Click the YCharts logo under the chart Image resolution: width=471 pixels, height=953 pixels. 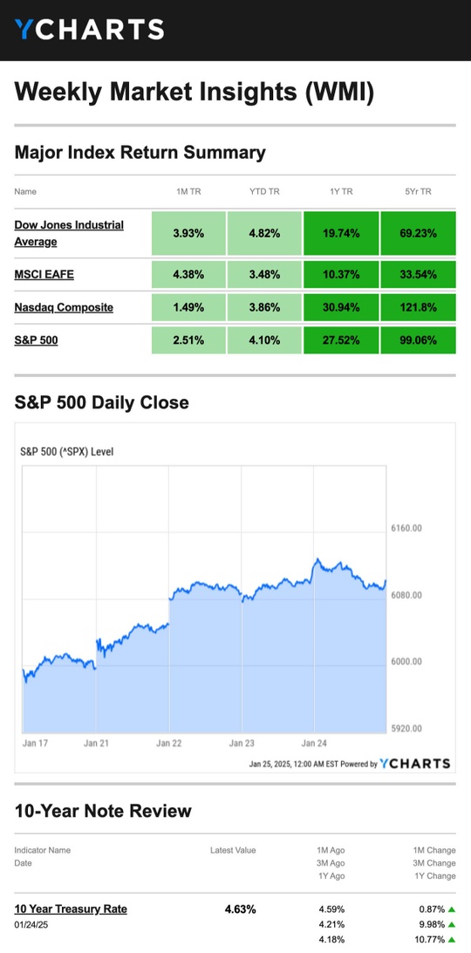[x=415, y=764]
